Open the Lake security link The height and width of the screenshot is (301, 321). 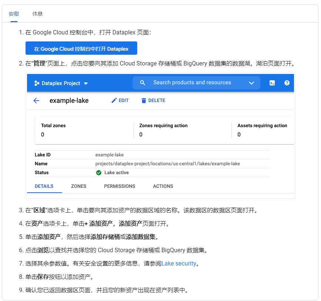pyautogui.click(x=179, y=264)
